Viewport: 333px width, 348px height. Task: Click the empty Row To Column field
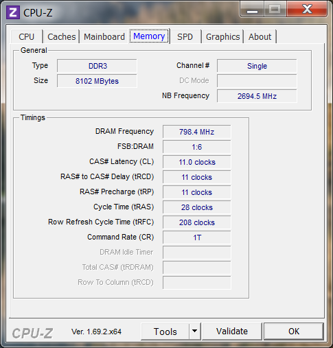[x=197, y=283]
